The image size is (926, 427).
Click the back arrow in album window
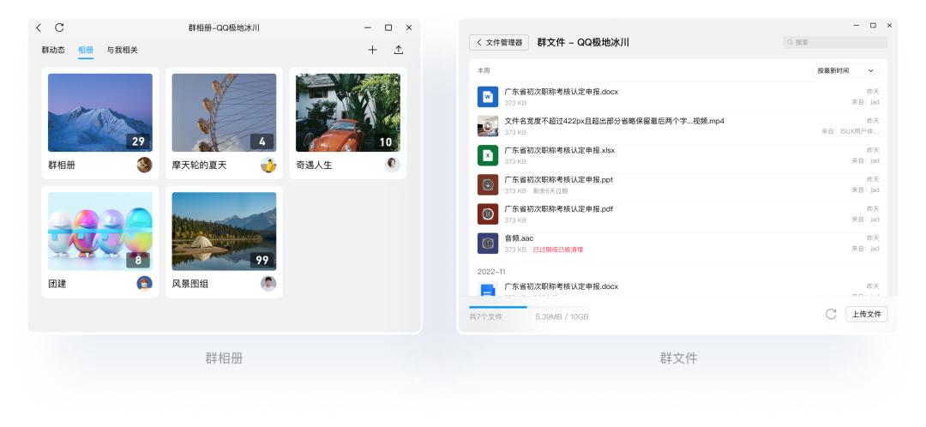click(39, 28)
